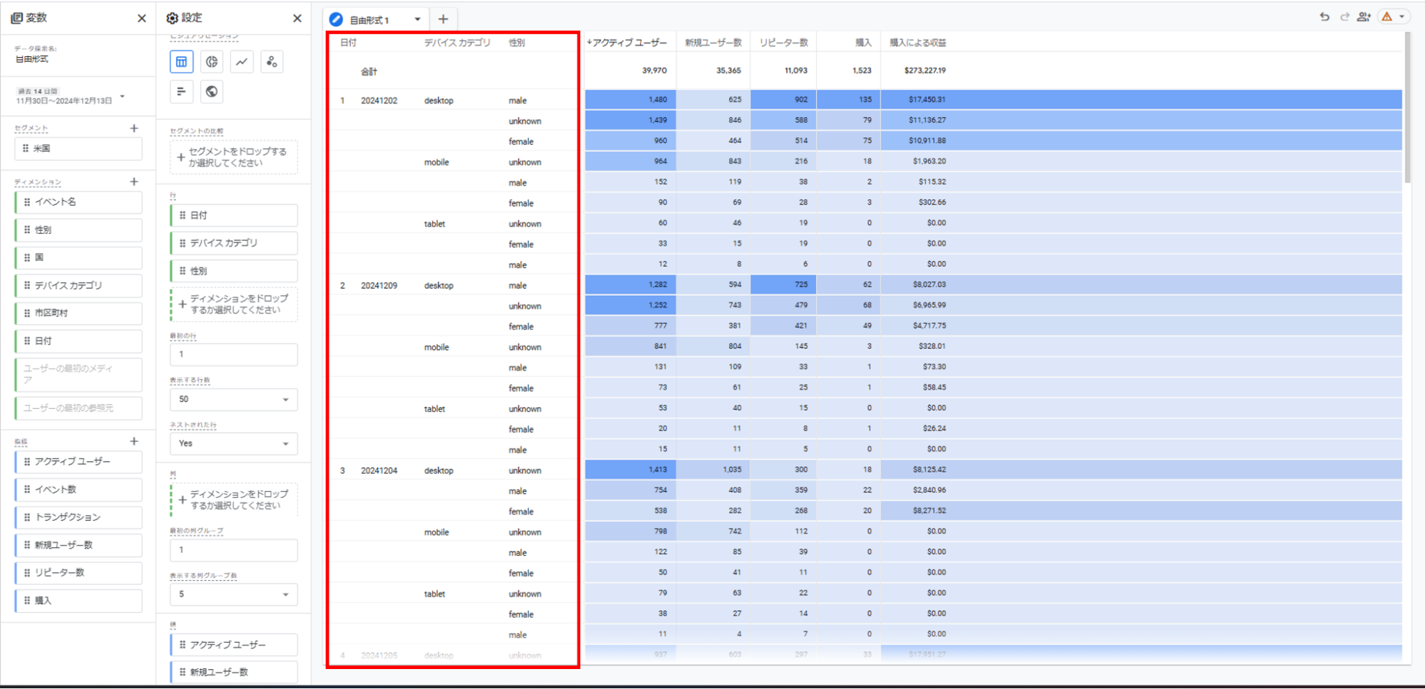This screenshot has height=689, width=1425.
Task: Click the 20241202 date cell
Action: pos(379,100)
